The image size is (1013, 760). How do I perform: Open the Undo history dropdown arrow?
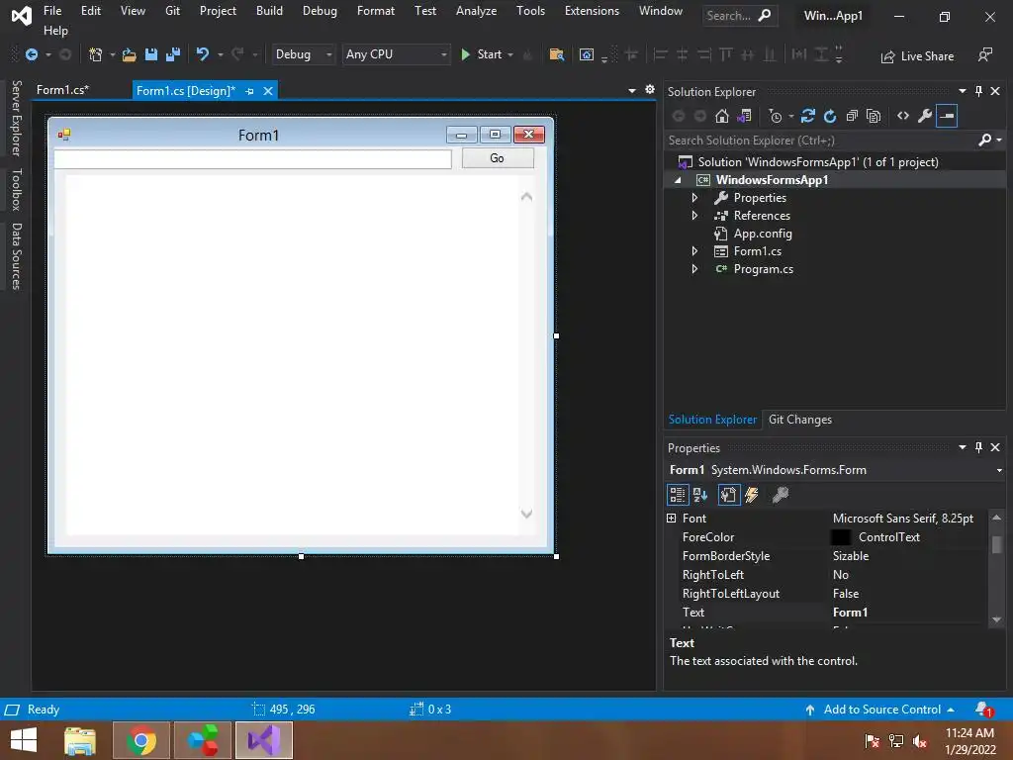coord(221,55)
